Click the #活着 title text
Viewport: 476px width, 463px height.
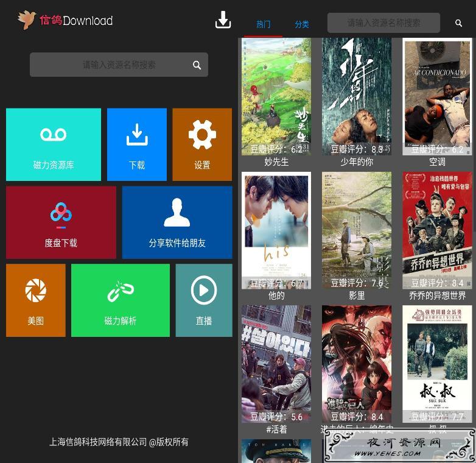coord(276,429)
